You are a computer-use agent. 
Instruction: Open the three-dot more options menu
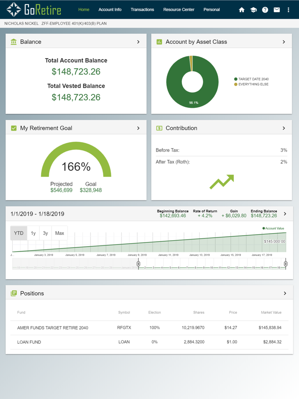coord(288,10)
